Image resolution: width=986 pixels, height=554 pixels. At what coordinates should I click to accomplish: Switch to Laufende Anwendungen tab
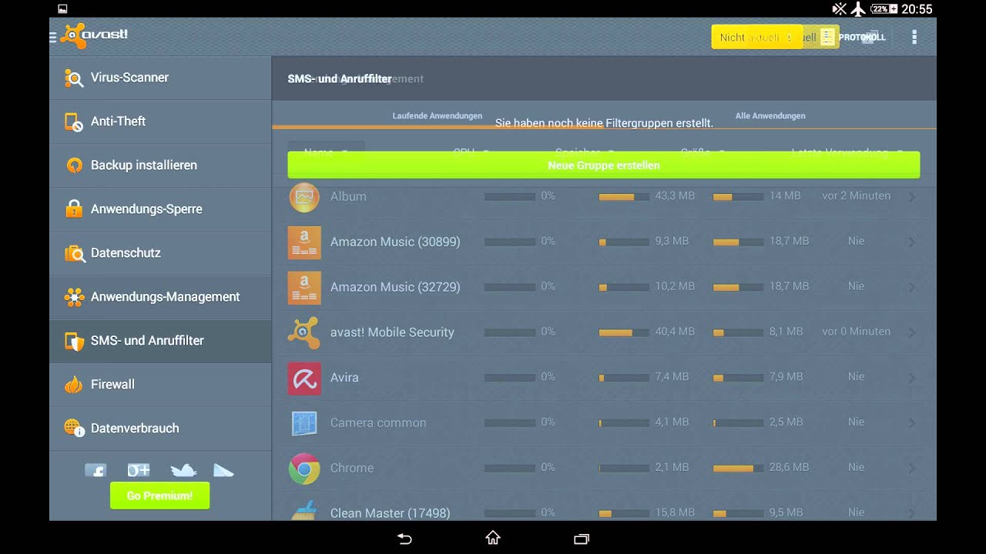438,116
